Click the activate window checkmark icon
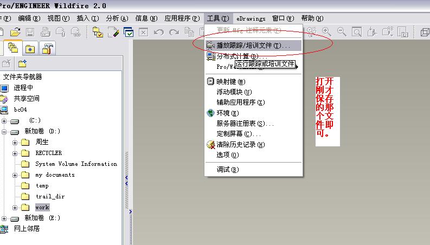The height and width of the screenshot is (245, 430). [129, 32]
